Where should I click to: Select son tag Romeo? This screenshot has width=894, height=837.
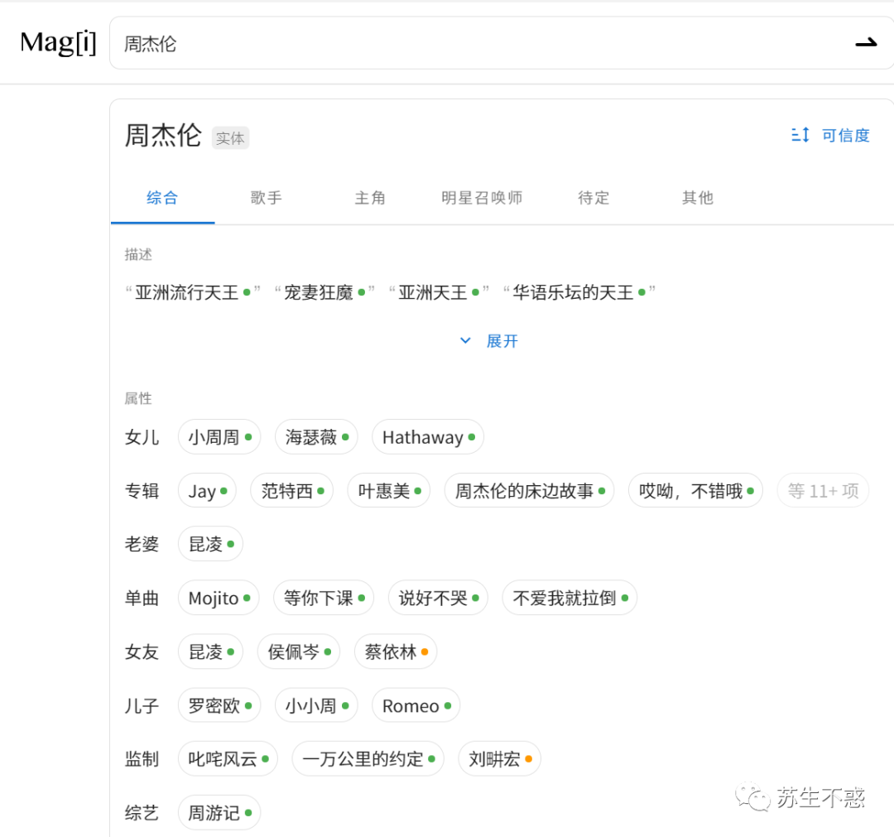pos(416,706)
